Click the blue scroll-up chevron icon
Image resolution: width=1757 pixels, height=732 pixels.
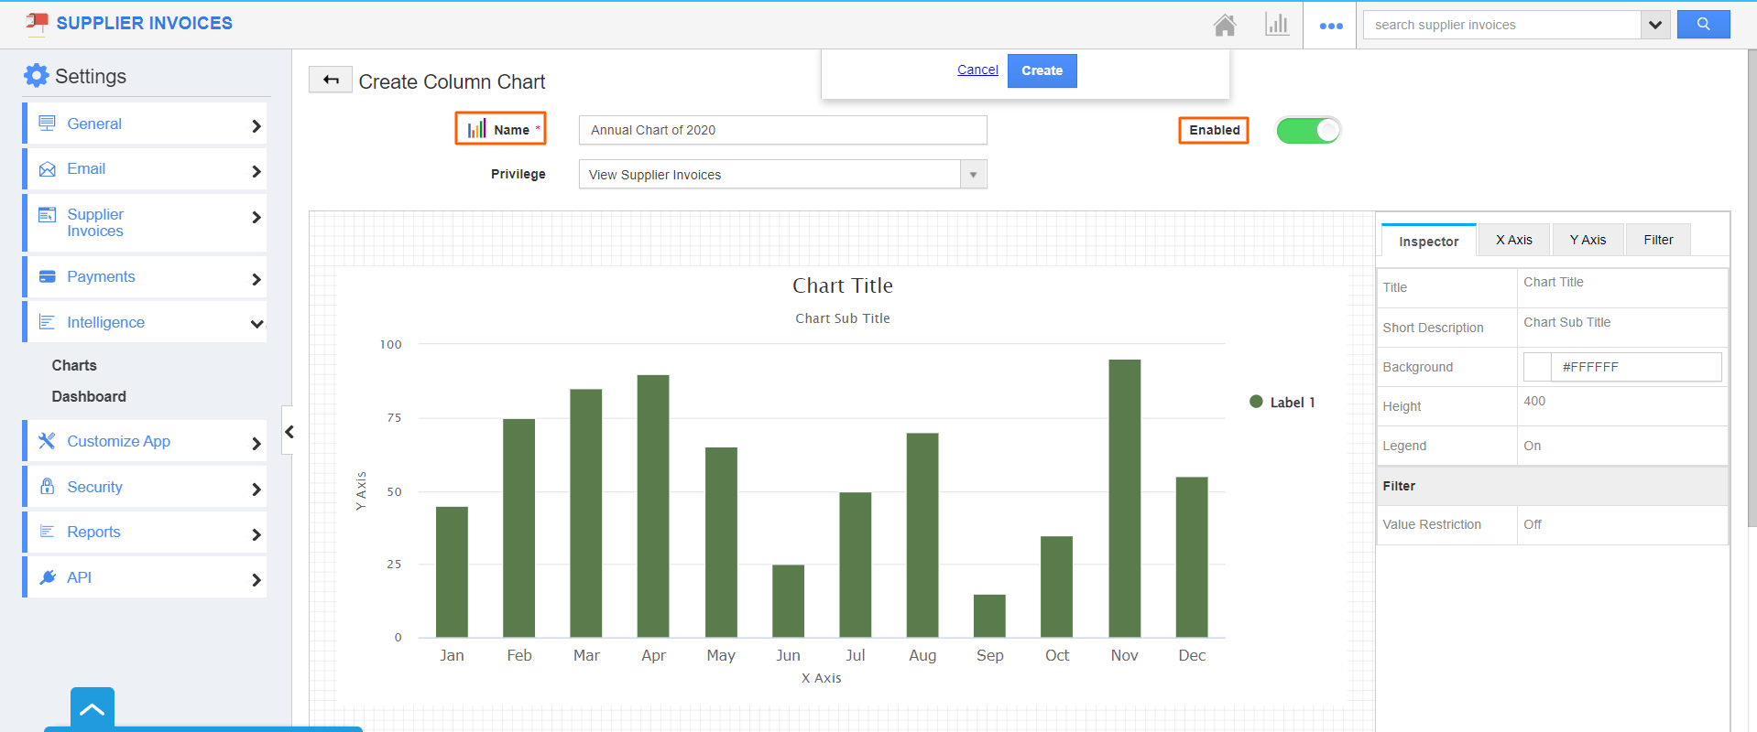[x=93, y=709]
